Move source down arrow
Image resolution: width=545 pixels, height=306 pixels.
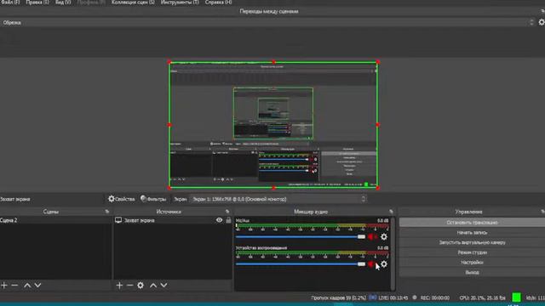point(163,286)
